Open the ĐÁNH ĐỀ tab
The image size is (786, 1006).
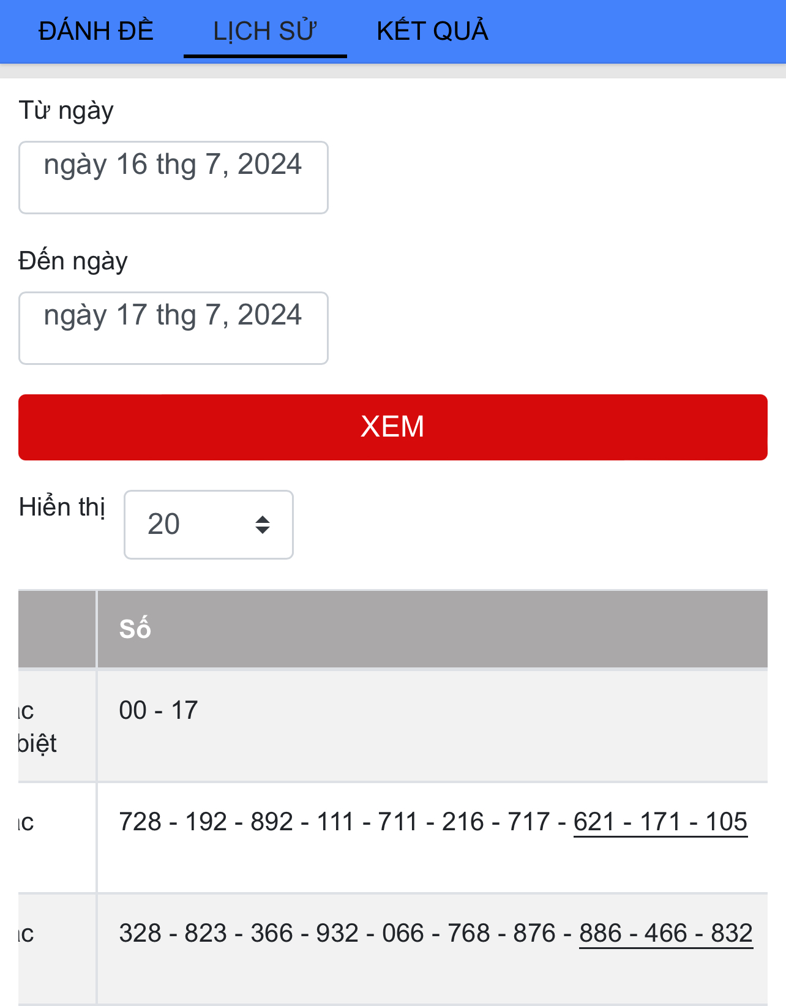[96, 31]
